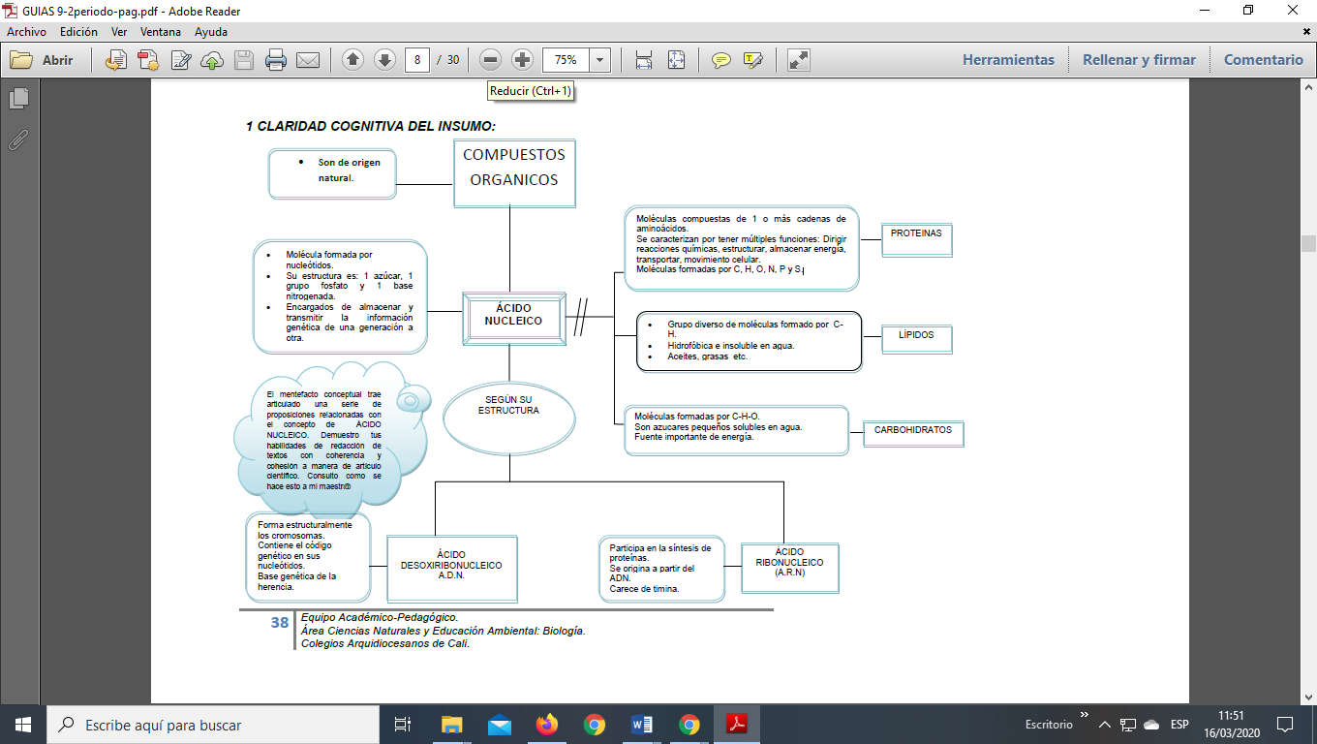Click the ÁCIDO DESOXIRIBONUCLEICO A.D.N. box
1317x744 pixels.
[x=451, y=568]
